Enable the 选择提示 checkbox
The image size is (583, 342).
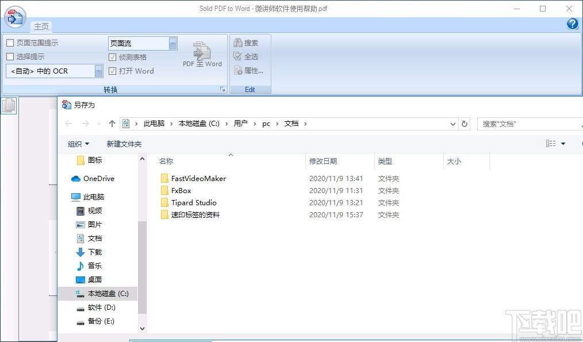click(10, 56)
